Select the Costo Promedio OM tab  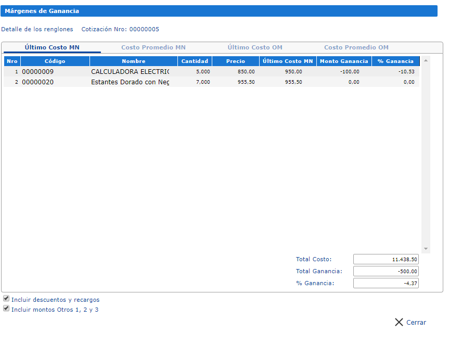coord(356,47)
